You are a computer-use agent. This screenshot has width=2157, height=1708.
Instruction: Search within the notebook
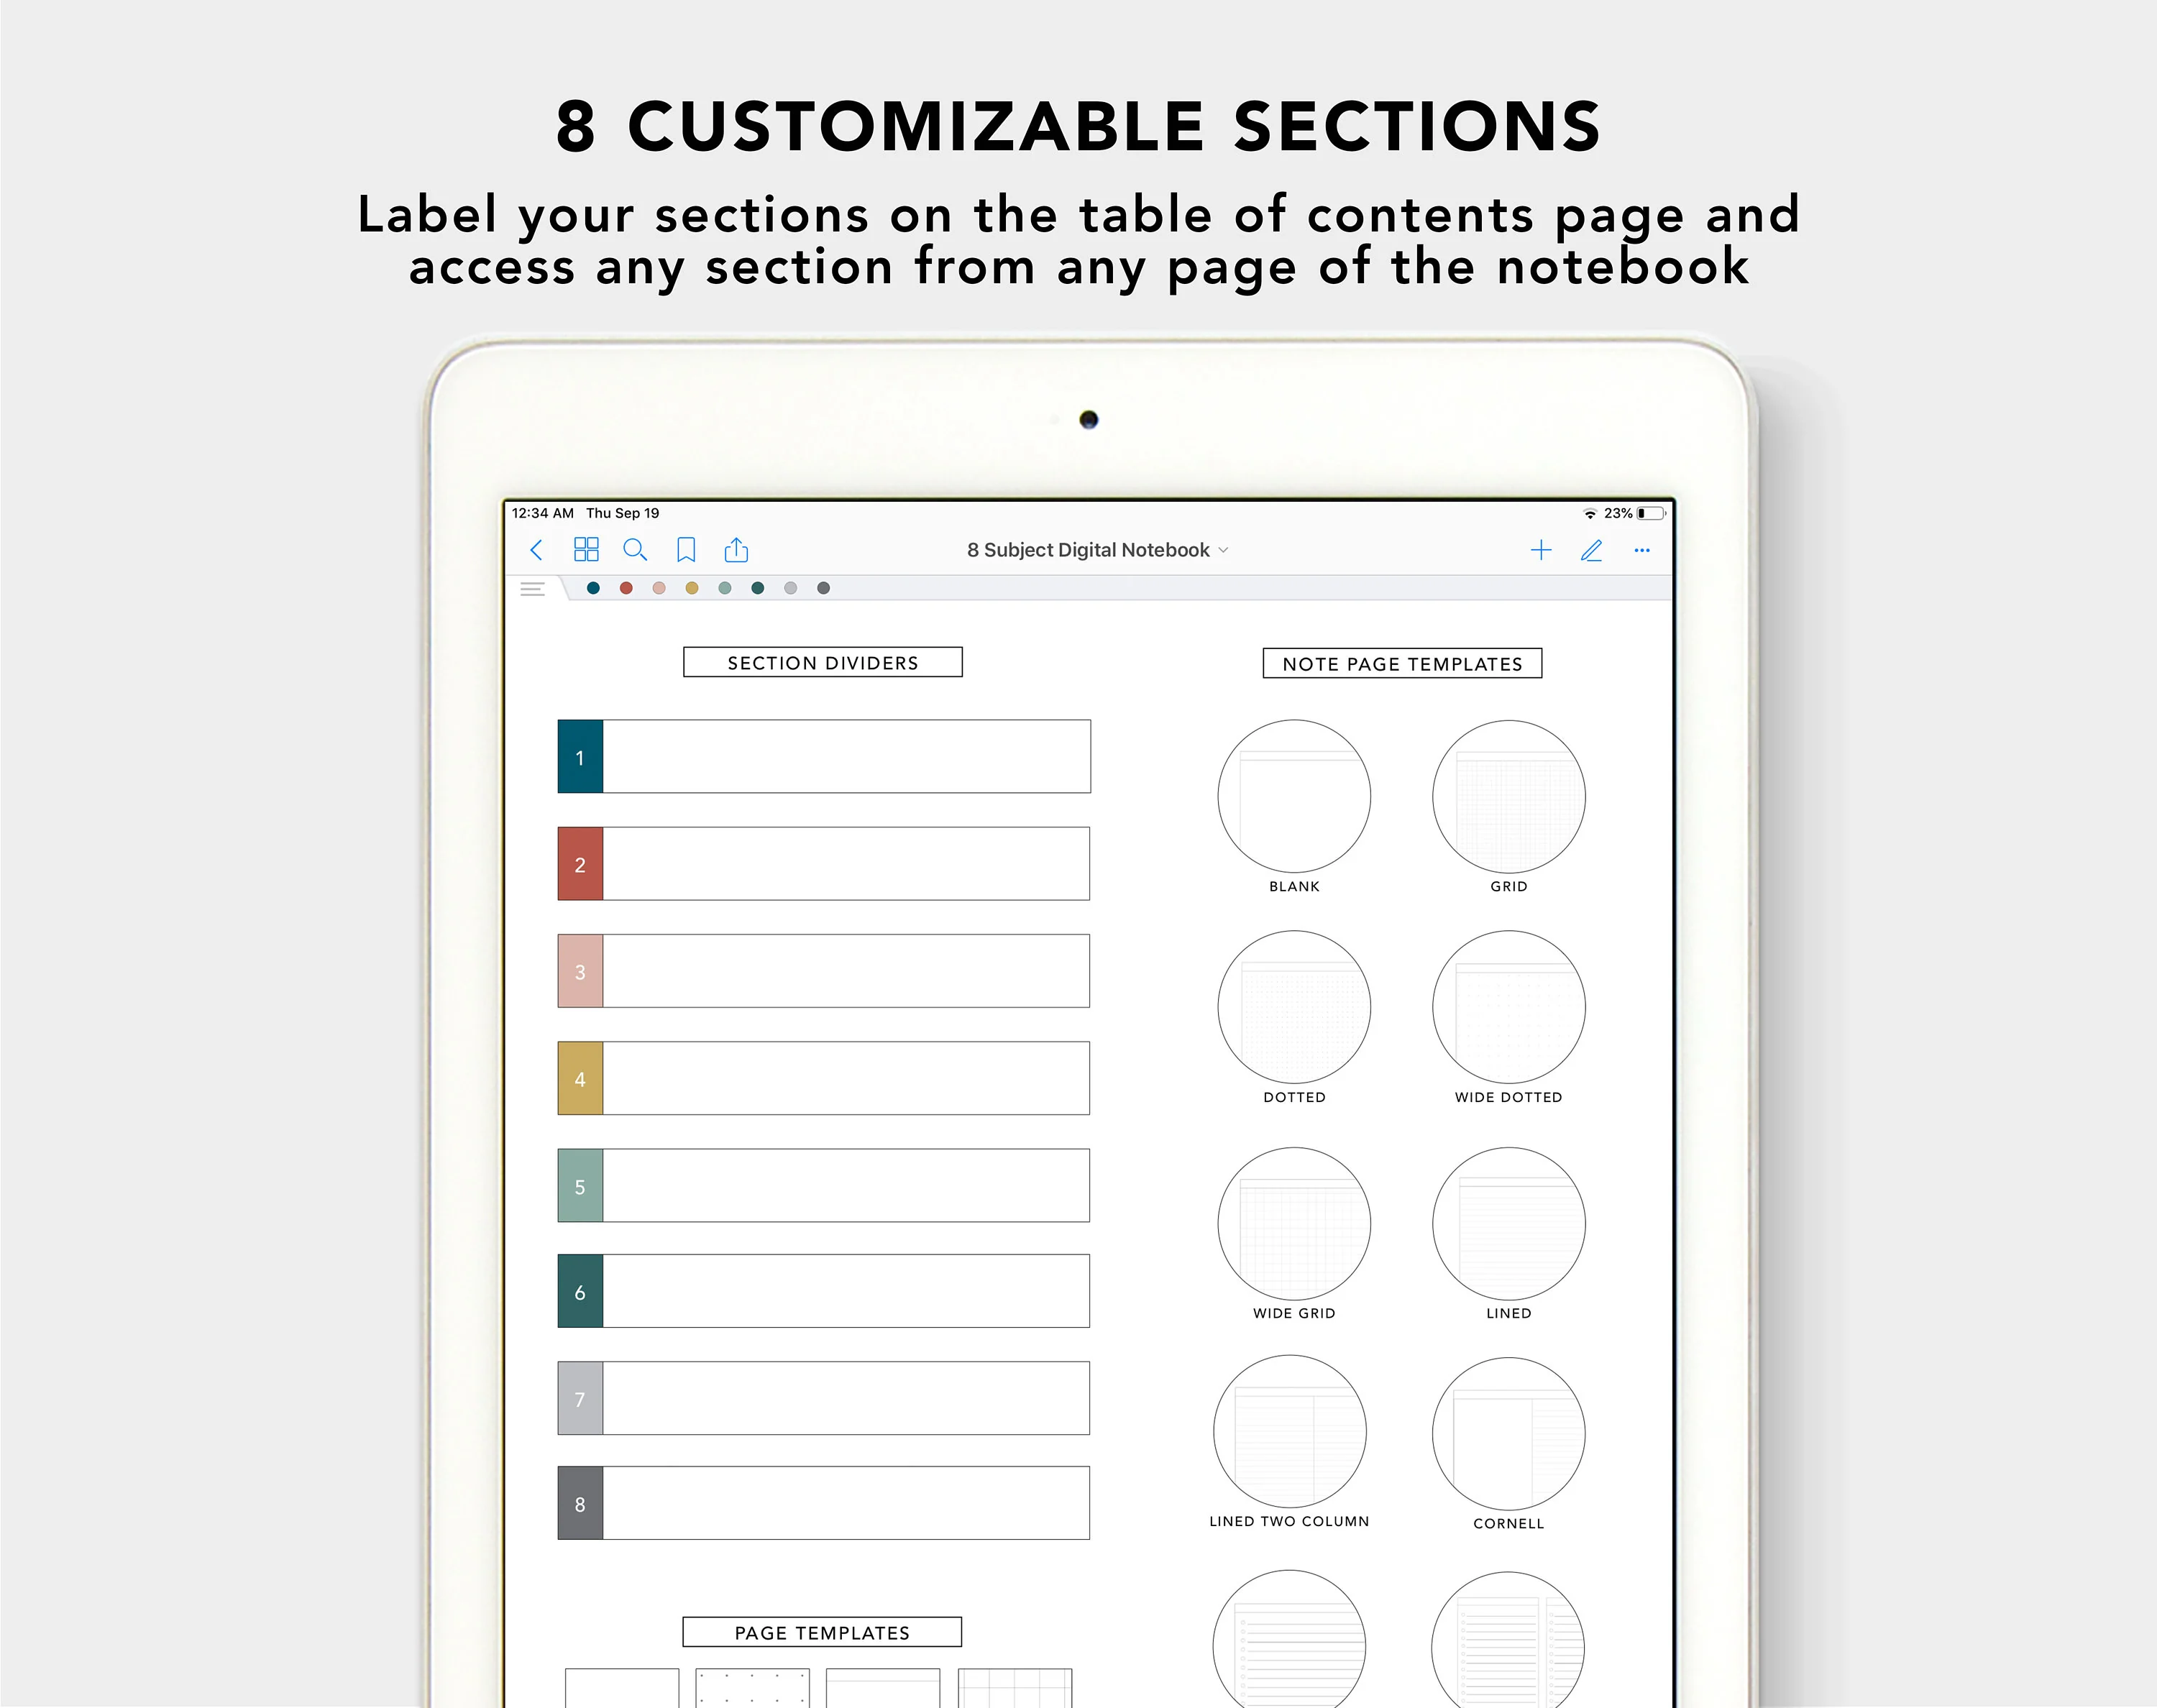636,550
